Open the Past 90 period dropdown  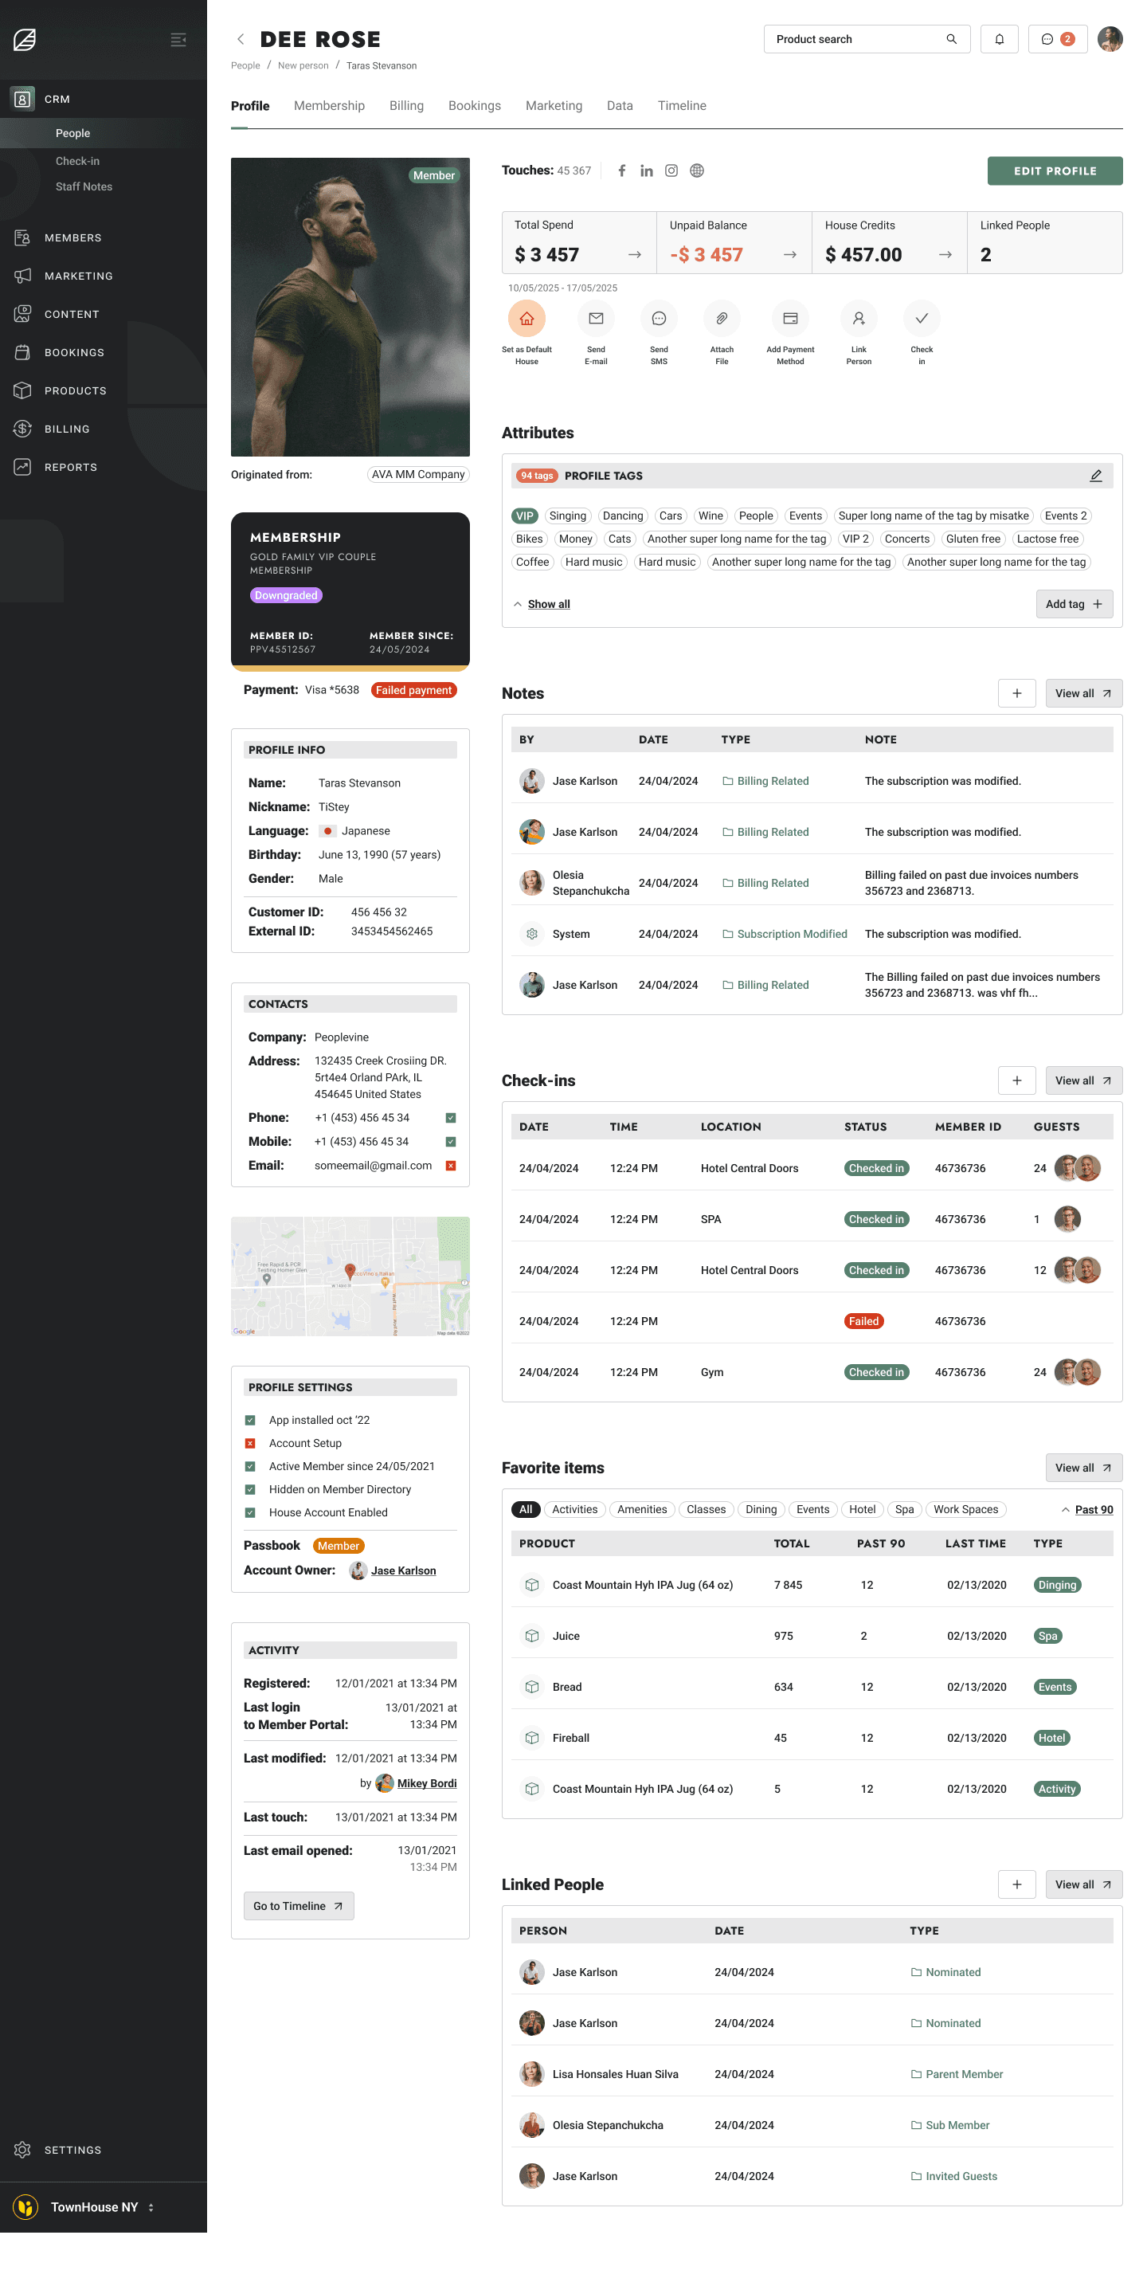[1086, 1509]
